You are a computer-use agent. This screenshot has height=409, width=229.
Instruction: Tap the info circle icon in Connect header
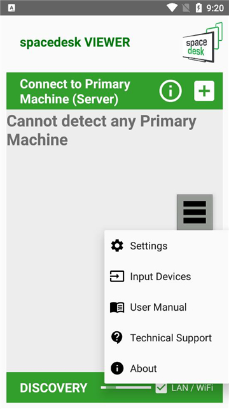pyautogui.click(x=170, y=91)
